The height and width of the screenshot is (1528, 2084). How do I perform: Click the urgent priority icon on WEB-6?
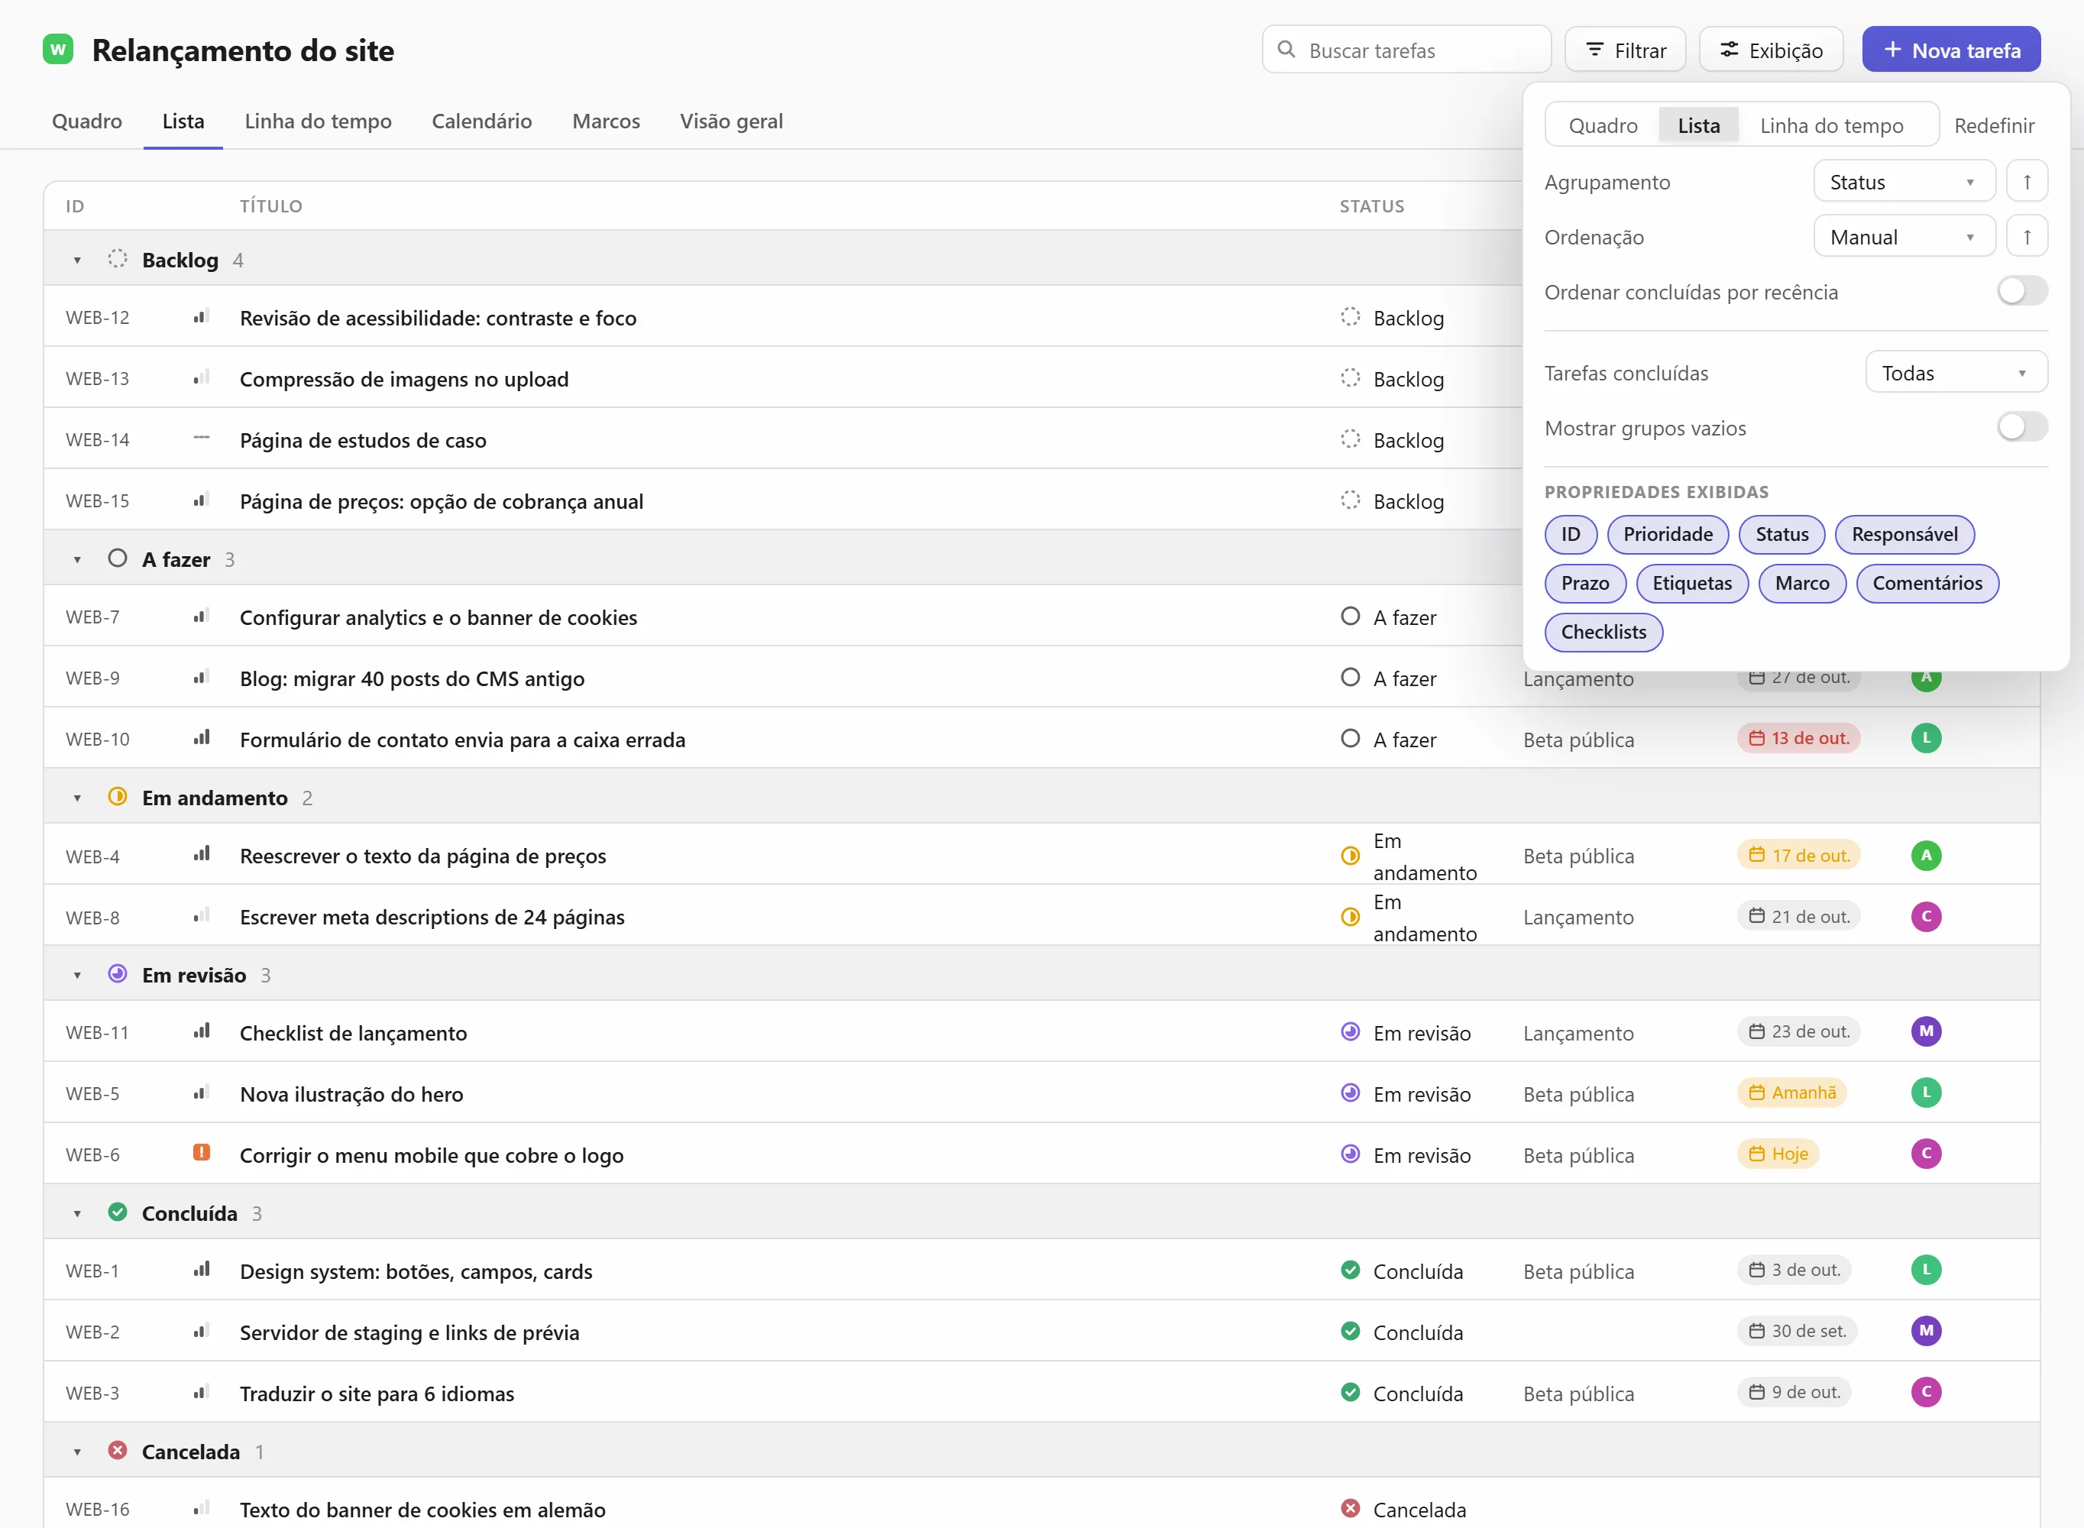(x=202, y=1152)
